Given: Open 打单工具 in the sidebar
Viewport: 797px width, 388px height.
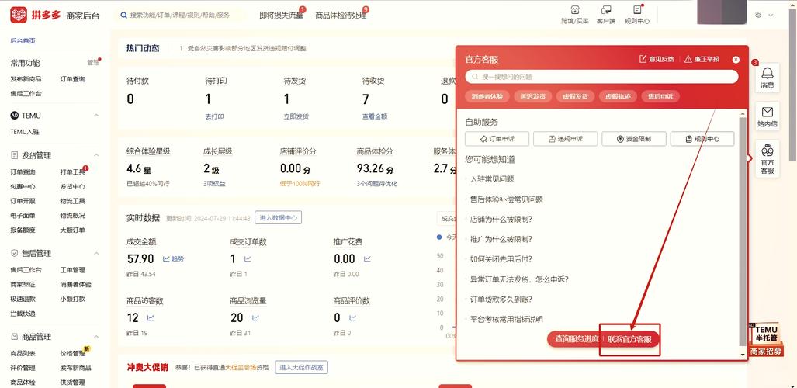Looking at the screenshot, I should tap(73, 171).
